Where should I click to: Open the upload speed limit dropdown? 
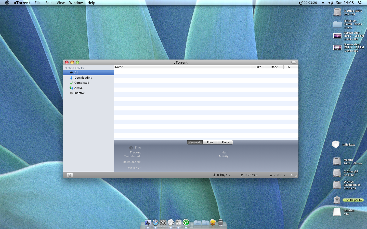(x=249, y=175)
